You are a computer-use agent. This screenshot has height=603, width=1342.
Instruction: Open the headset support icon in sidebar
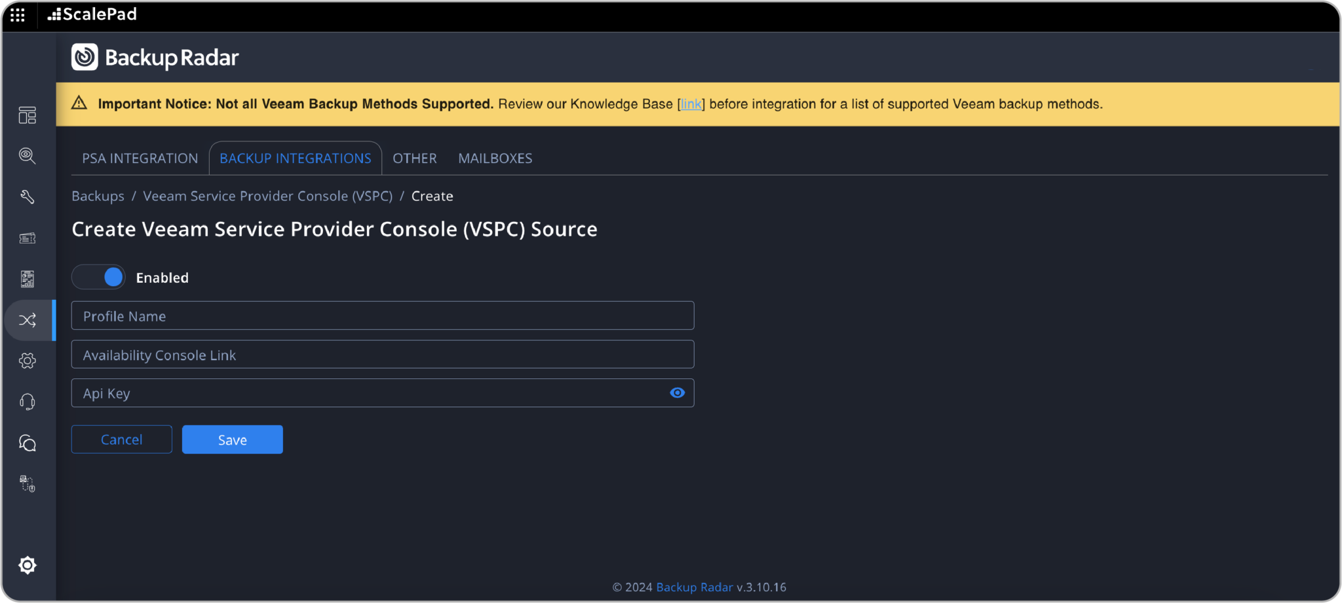pyautogui.click(x=27, y=401)
